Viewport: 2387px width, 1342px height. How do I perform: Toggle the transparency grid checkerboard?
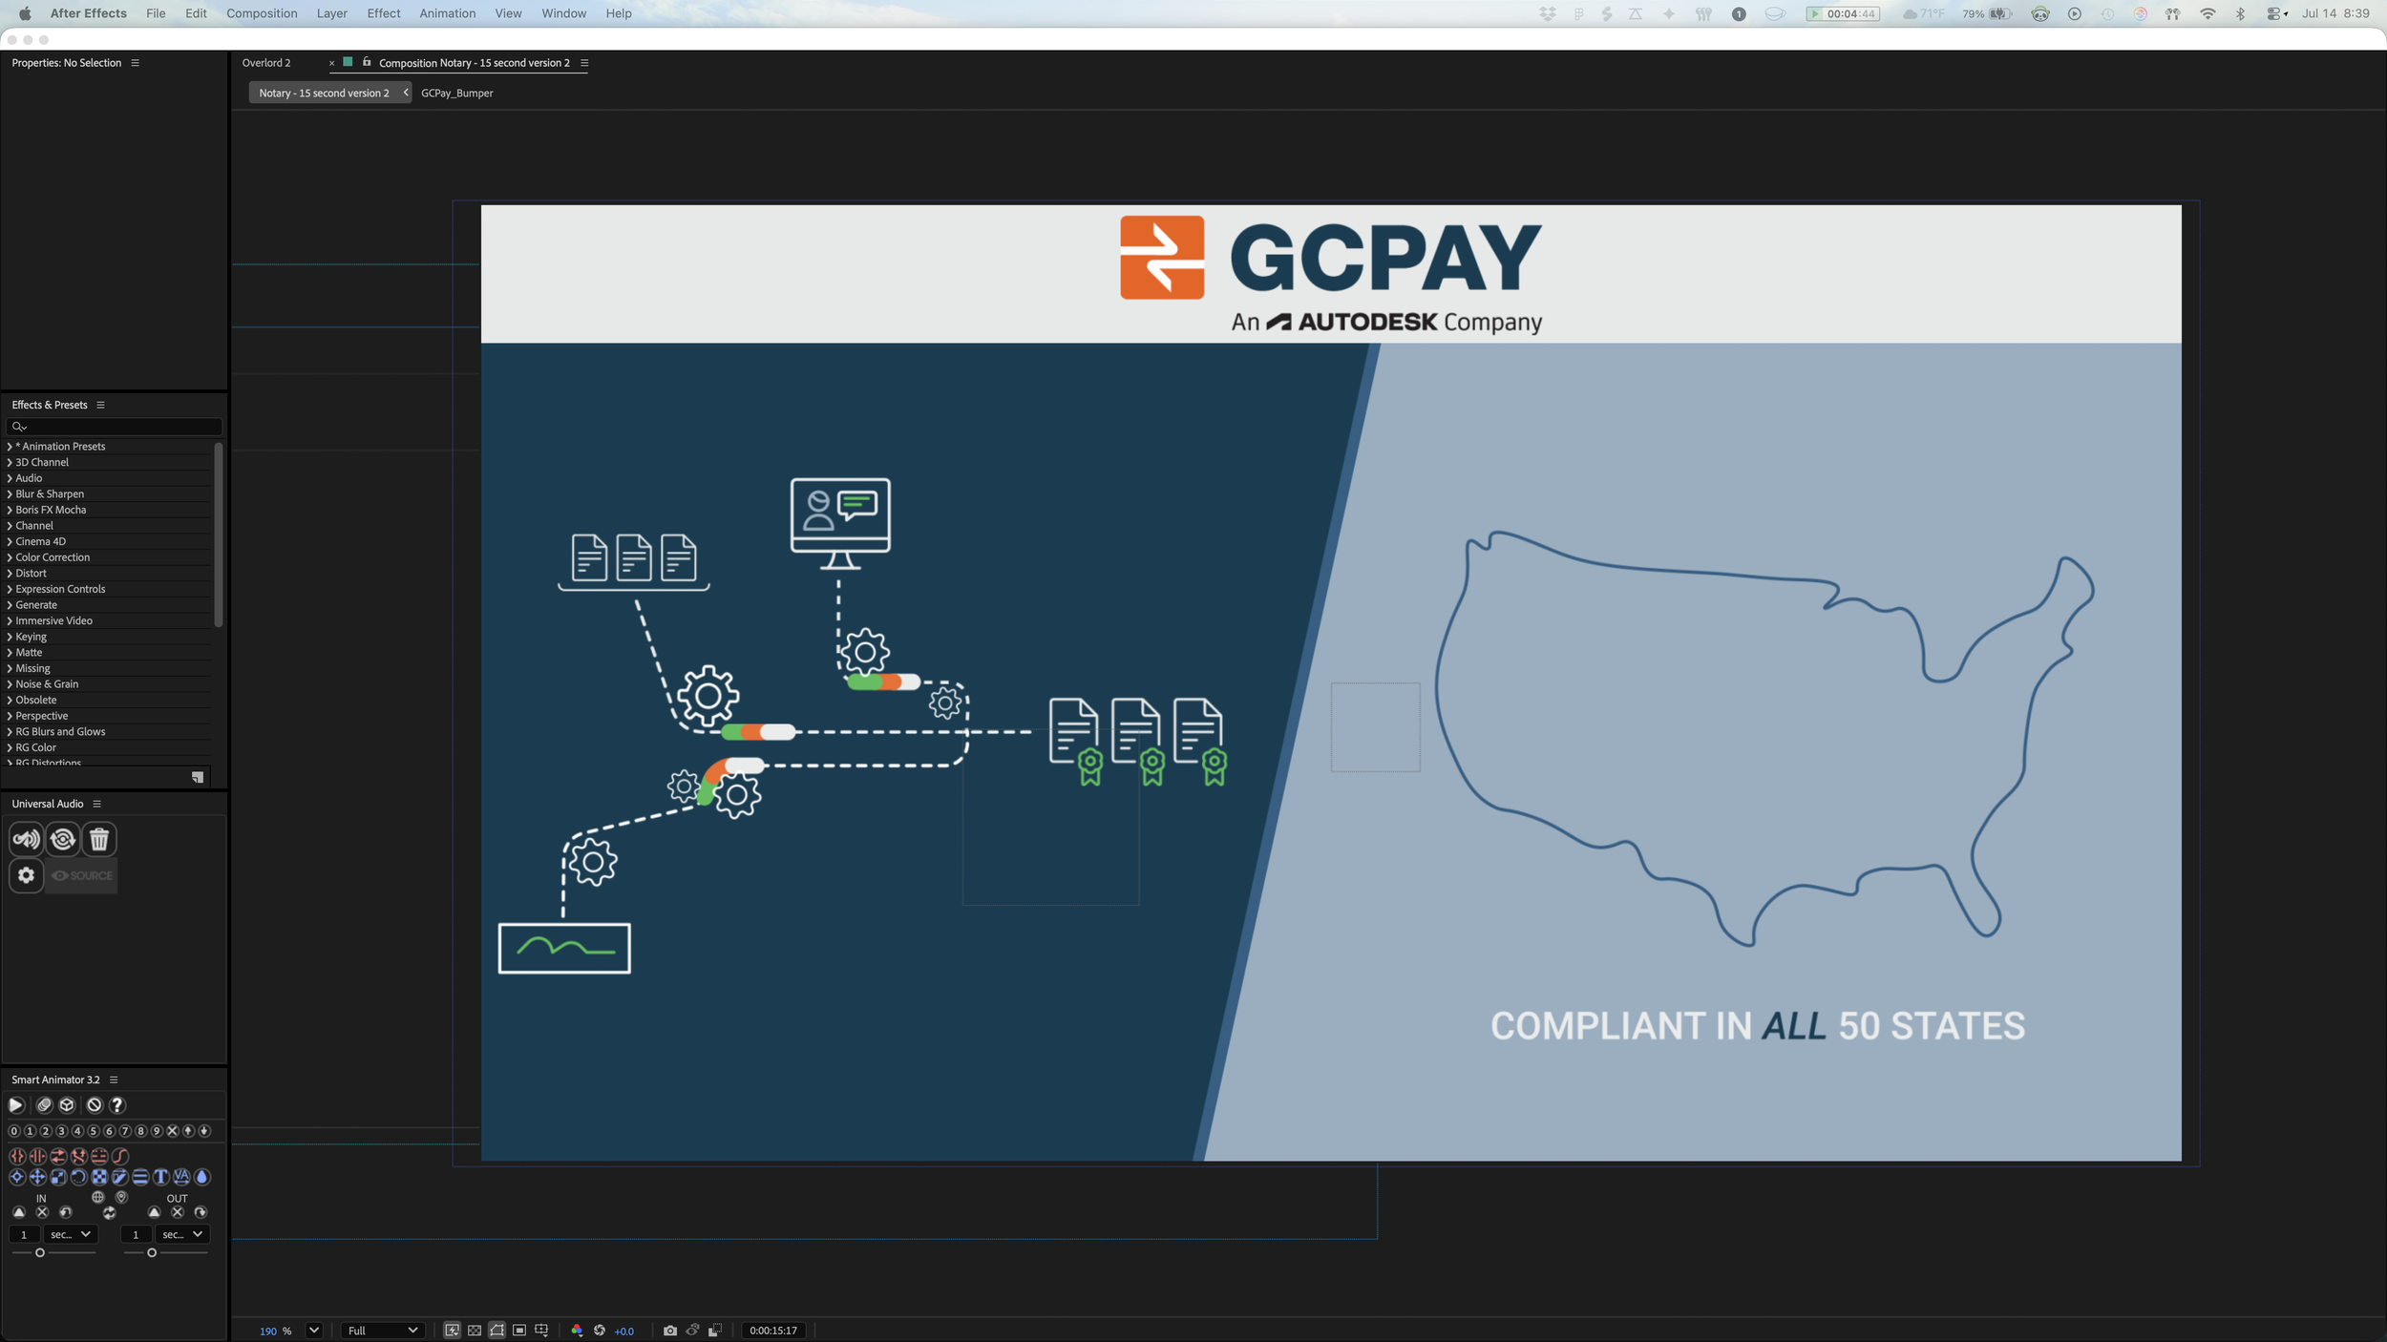click(x=475, y=1331)
